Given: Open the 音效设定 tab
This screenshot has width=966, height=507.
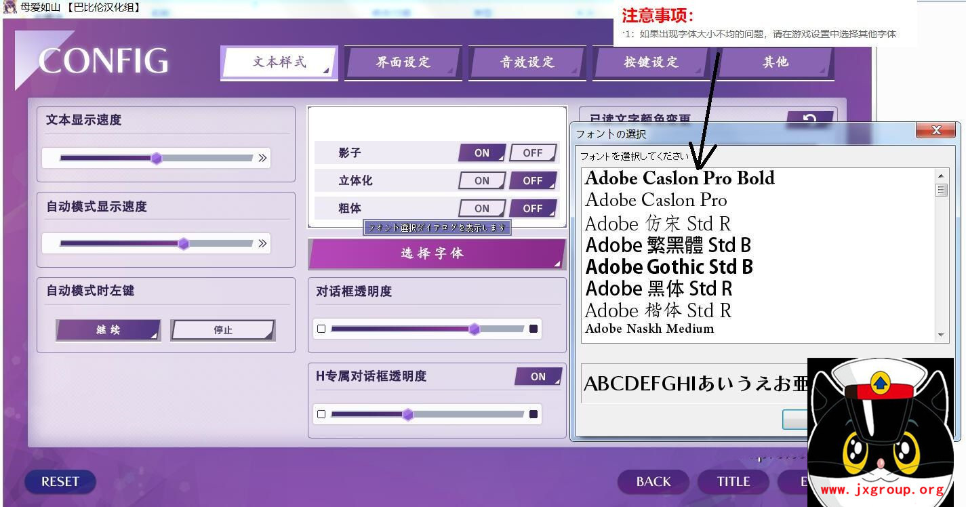Looking at the screenshot, I should pyautogui.click(x=527, y=62).
